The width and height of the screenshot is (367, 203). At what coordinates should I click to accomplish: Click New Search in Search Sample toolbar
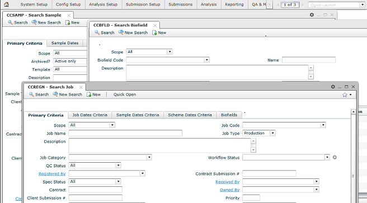pyautogui.click(x=46, y=22)
